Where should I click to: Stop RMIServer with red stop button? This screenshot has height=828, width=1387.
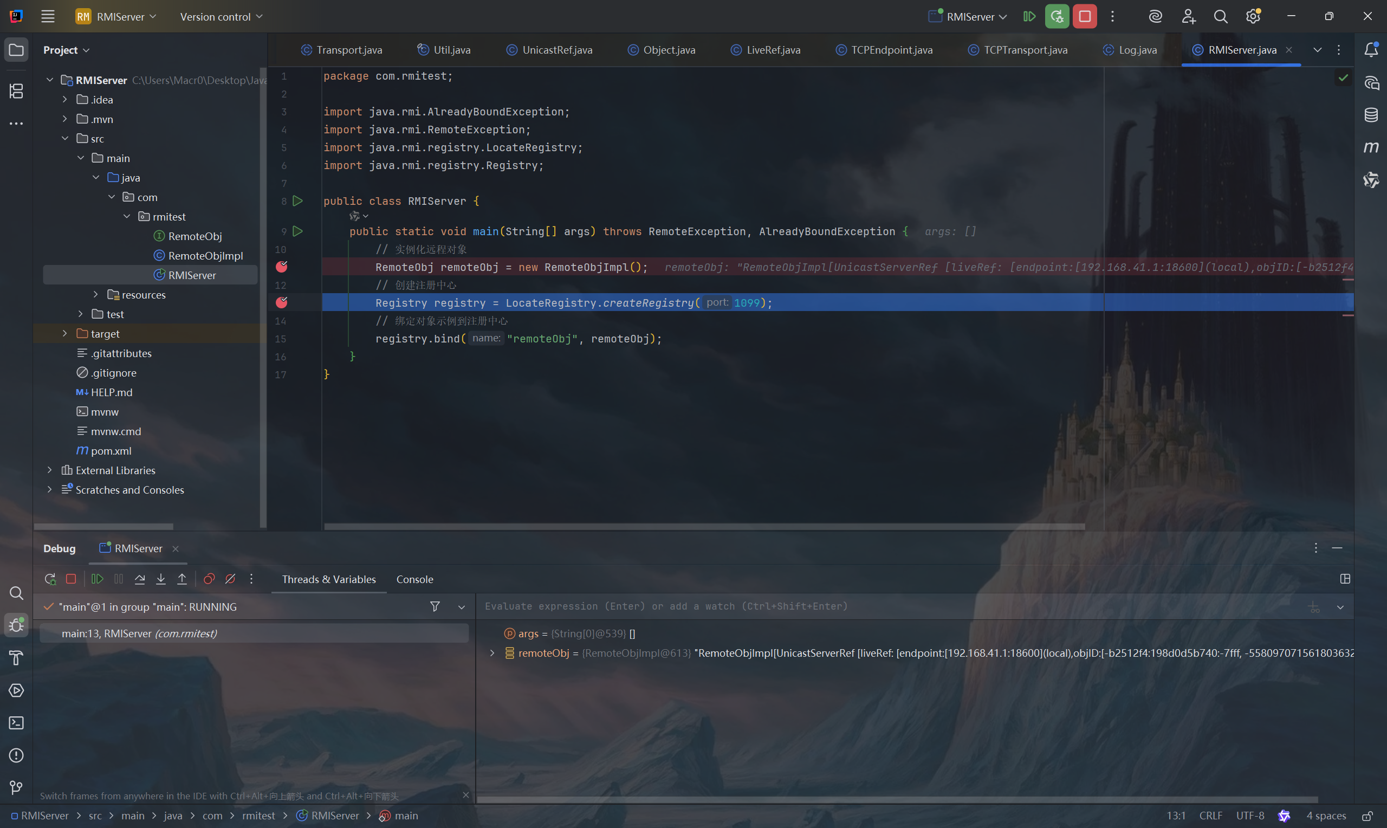(x=1085, y=16)
